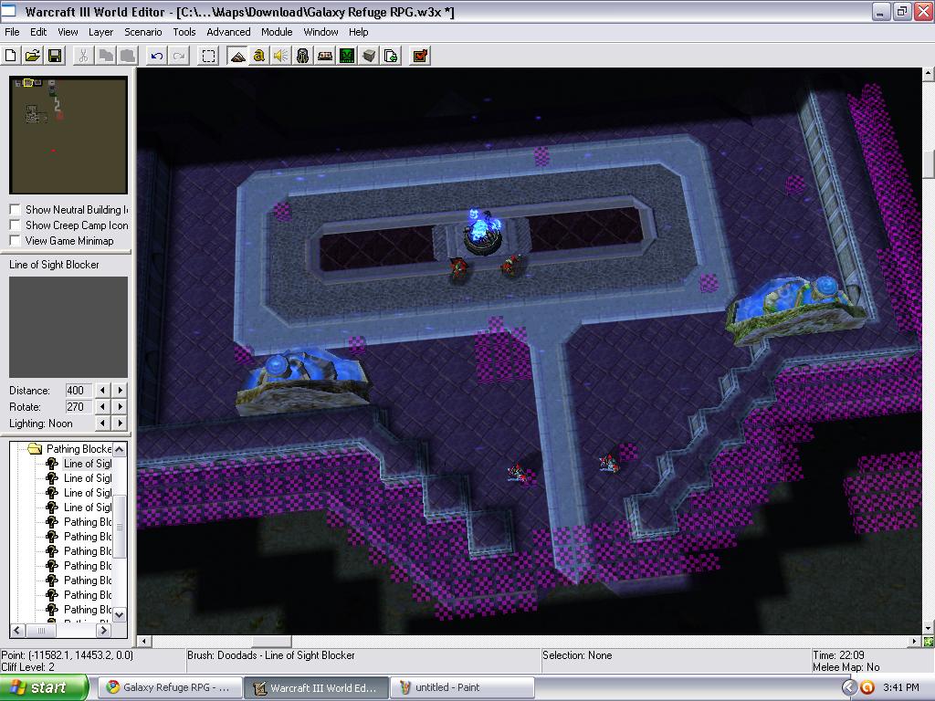Open the Trigger Editor (yellow 'a' icon)

pos(258,56)
